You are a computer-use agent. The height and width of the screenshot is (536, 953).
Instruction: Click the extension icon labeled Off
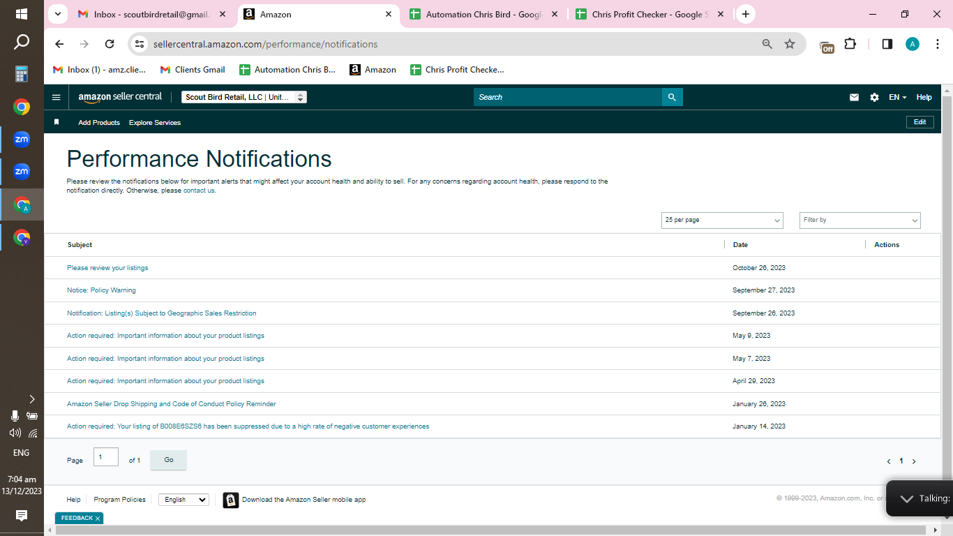tap(827, 46)
